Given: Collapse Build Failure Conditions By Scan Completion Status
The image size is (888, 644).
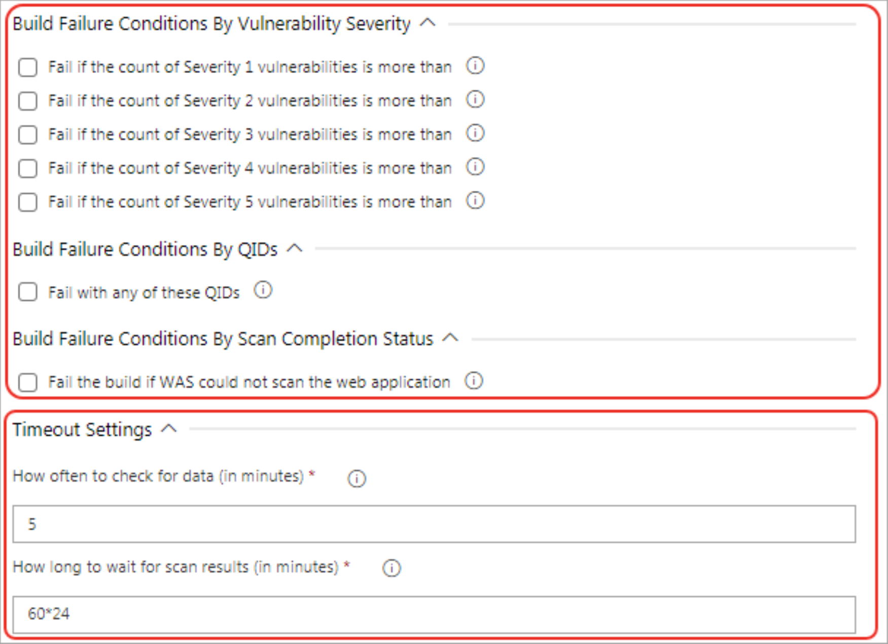Looking at the screenshot, I should click(x=450, y=338).
